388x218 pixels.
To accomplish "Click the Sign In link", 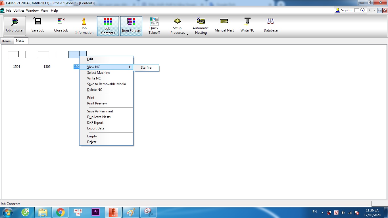I will [346, 10].
